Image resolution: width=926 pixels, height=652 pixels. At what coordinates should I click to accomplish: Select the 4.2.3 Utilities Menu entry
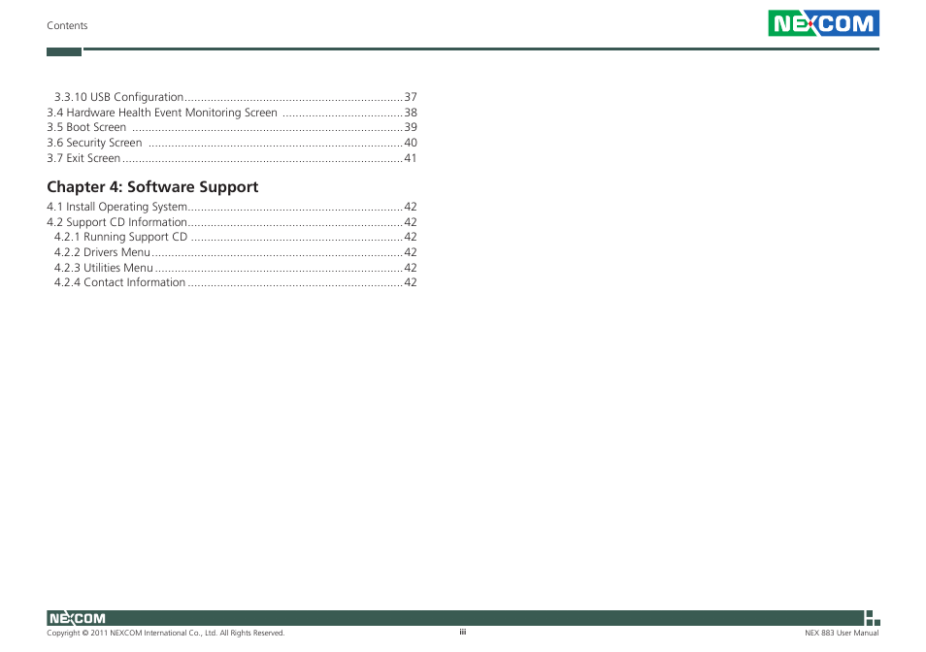tap(236, 267)
